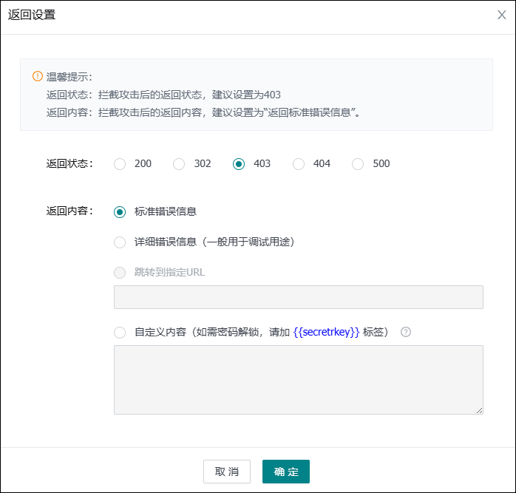Close the 返回设置 dialog with X
This screenshot has height=493, width=516.
501,15
